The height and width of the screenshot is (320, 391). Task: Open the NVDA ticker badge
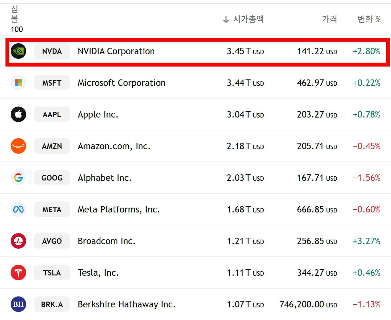[x=52, y=51]
